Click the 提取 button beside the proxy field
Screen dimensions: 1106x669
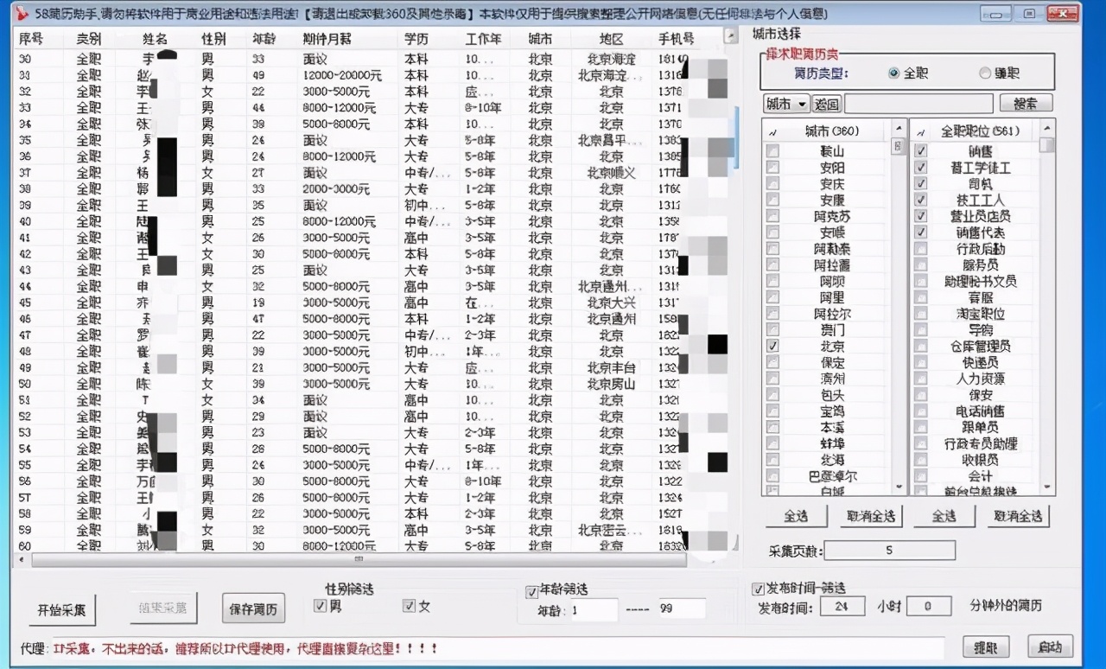(x=985, y=647)
